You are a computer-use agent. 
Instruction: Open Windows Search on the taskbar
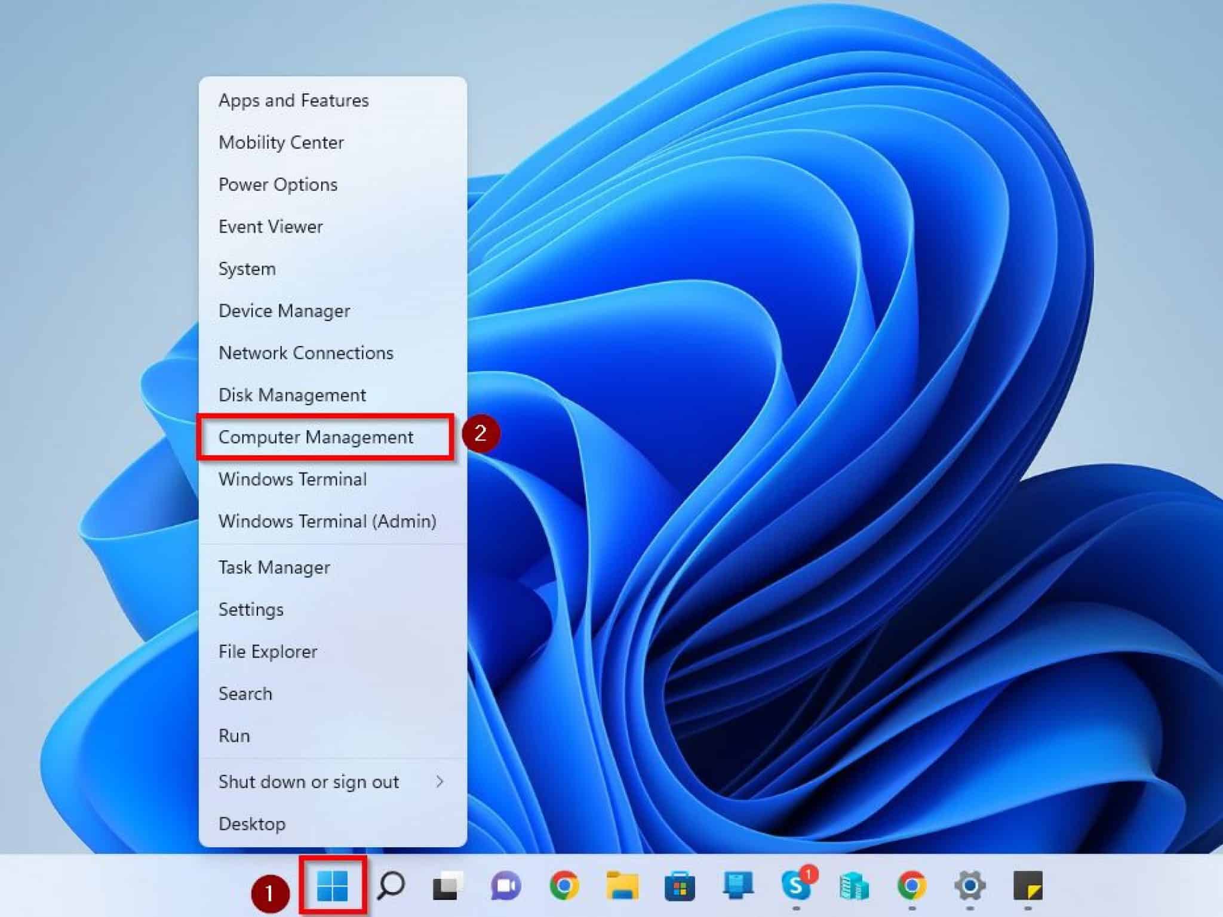click(391, 887)
